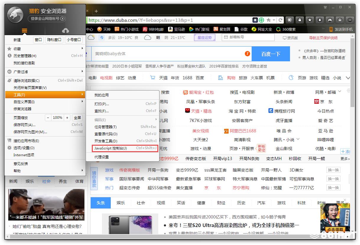The width and height of the screenshot is (360, 245).
Task: Expand the 腾讯·小说 dropdown arrow
Action: click(298, 139)
